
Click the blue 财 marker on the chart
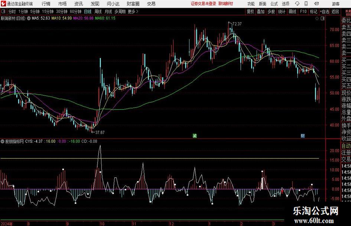(x=303, y=135)
